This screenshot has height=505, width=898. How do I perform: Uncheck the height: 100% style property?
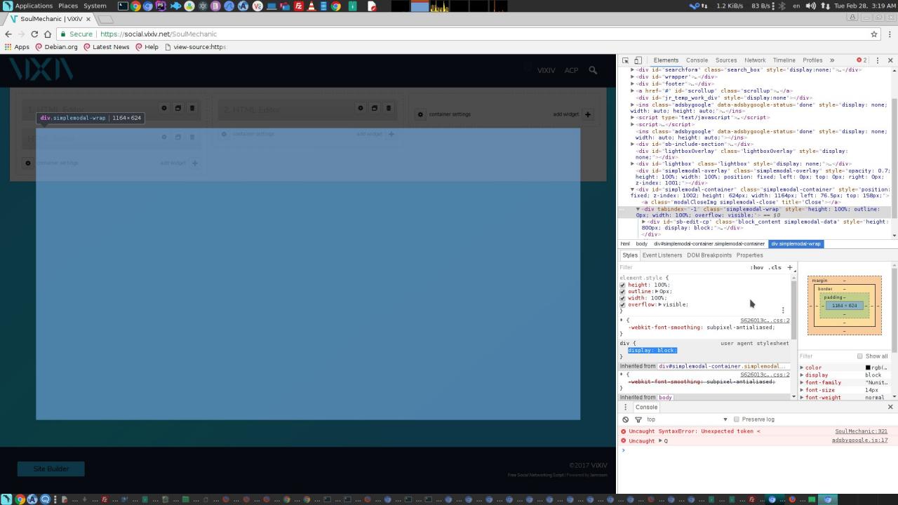622,285
